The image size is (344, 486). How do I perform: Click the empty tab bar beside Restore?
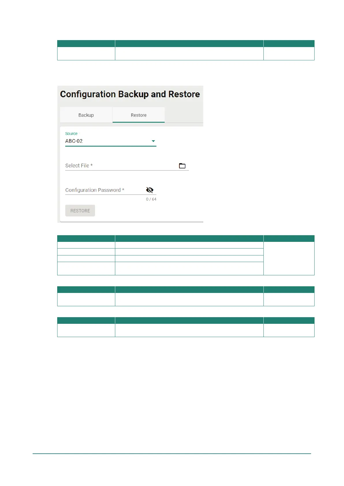tap(184, 115)
